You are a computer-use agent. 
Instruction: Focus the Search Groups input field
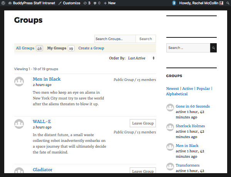click(x=115, y=39)
